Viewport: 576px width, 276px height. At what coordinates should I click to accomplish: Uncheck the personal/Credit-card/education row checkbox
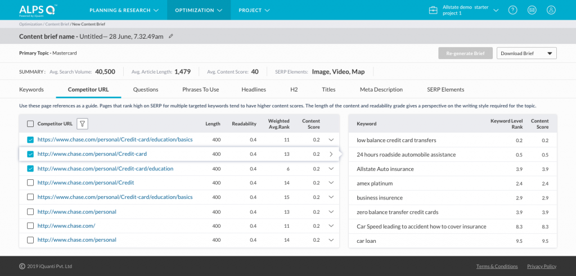click(x=30, y=169)
